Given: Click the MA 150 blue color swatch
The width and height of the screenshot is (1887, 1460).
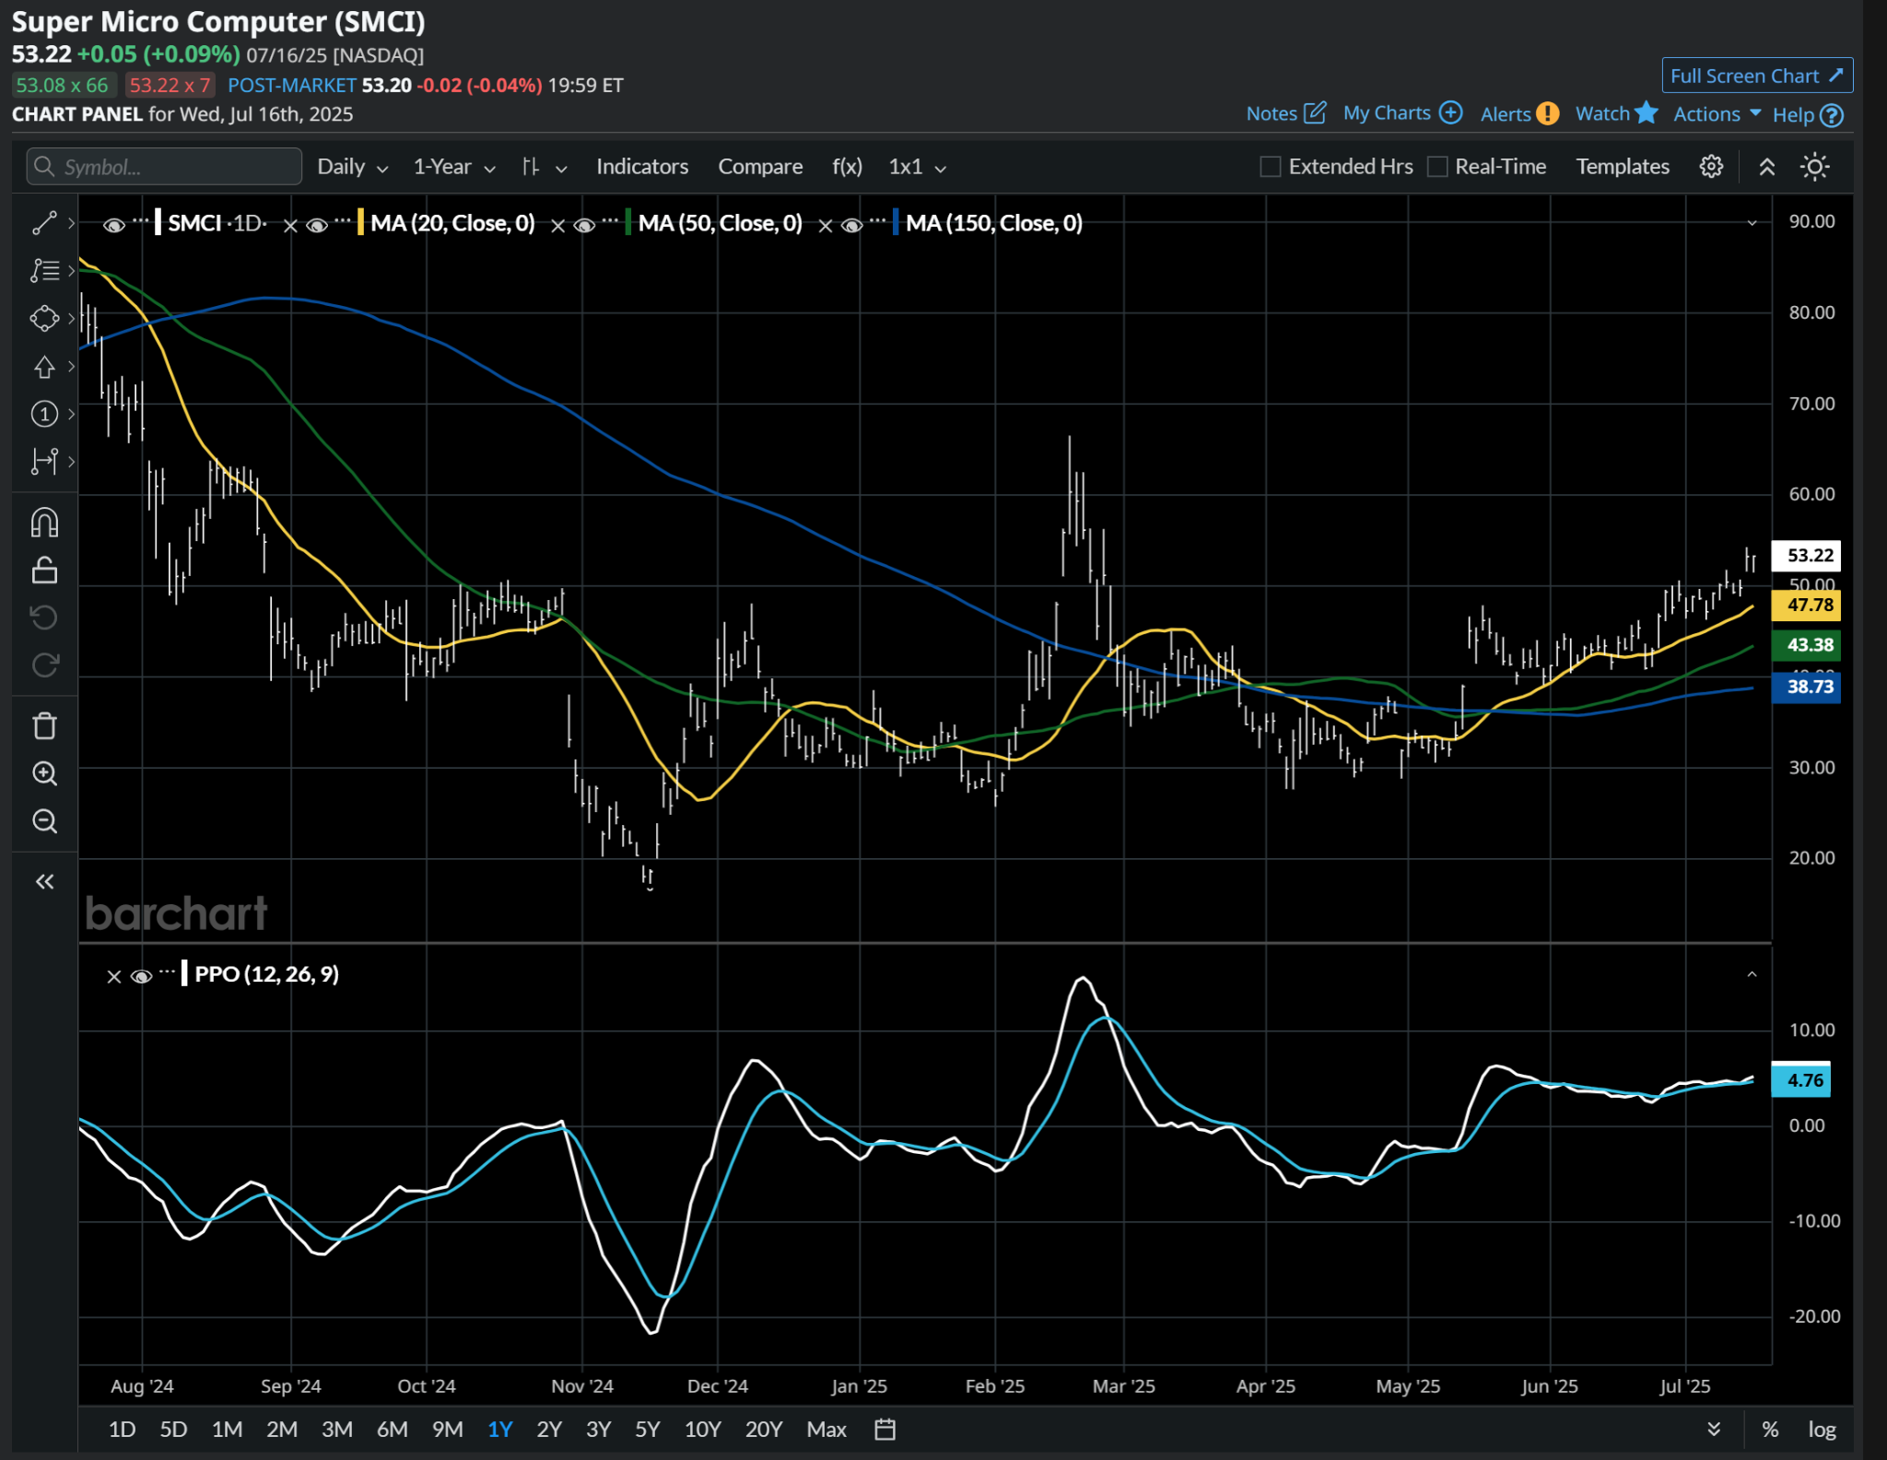Looking at the screenshot, I should coord(896,223).
